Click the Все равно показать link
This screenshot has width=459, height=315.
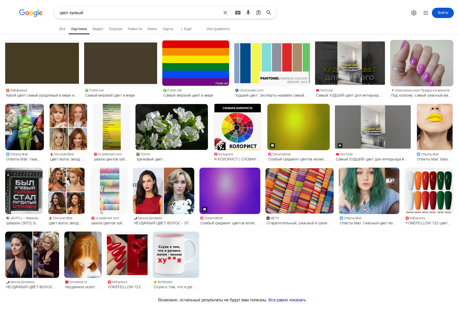pyautogui.click(x=287, y=300)
